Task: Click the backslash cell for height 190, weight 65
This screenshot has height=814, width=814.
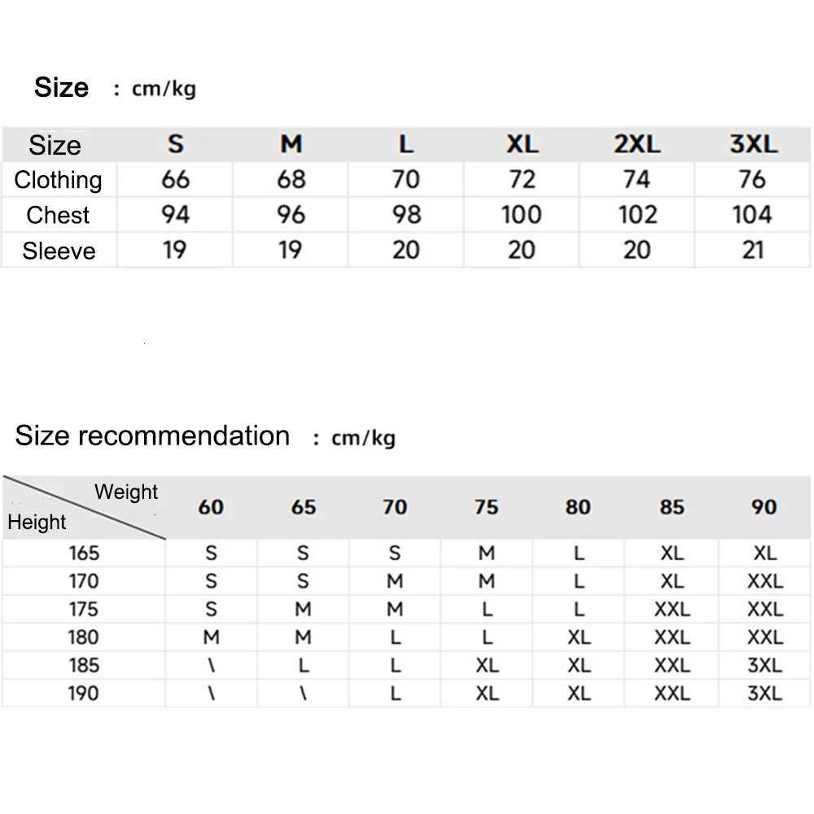Action: point(303,694)
